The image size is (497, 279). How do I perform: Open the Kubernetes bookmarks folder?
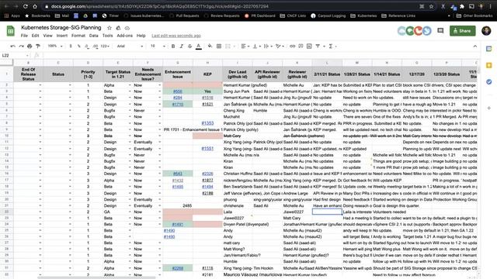[363, 15]
